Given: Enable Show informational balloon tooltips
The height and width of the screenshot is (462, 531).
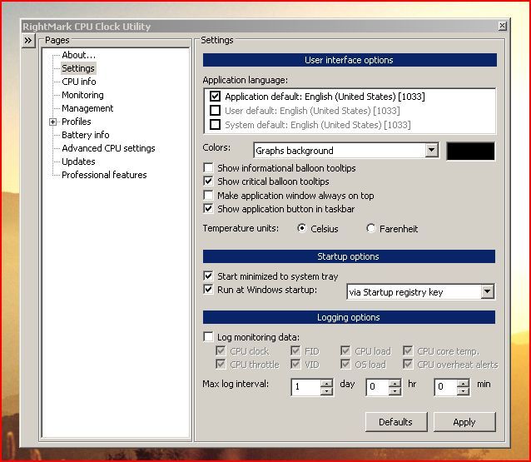Looking at the screenshot, I should tap(208, 167).
